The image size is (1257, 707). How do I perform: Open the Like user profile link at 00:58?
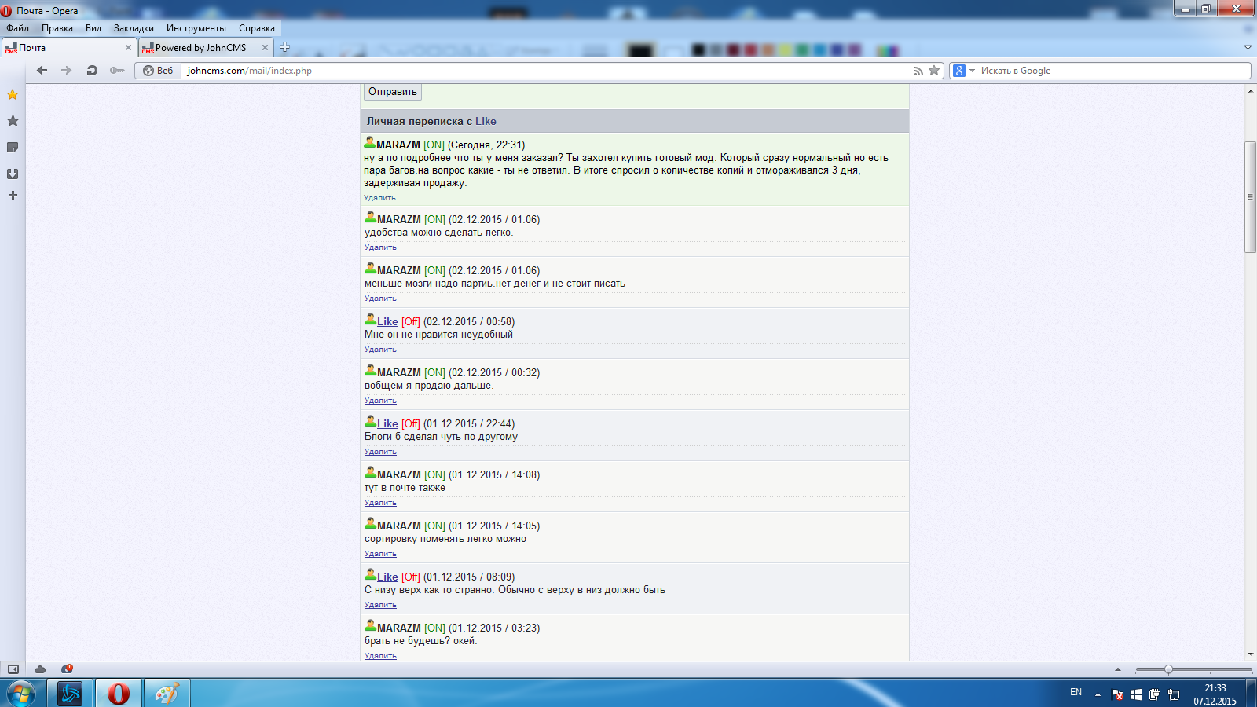[x=387, y=321]
